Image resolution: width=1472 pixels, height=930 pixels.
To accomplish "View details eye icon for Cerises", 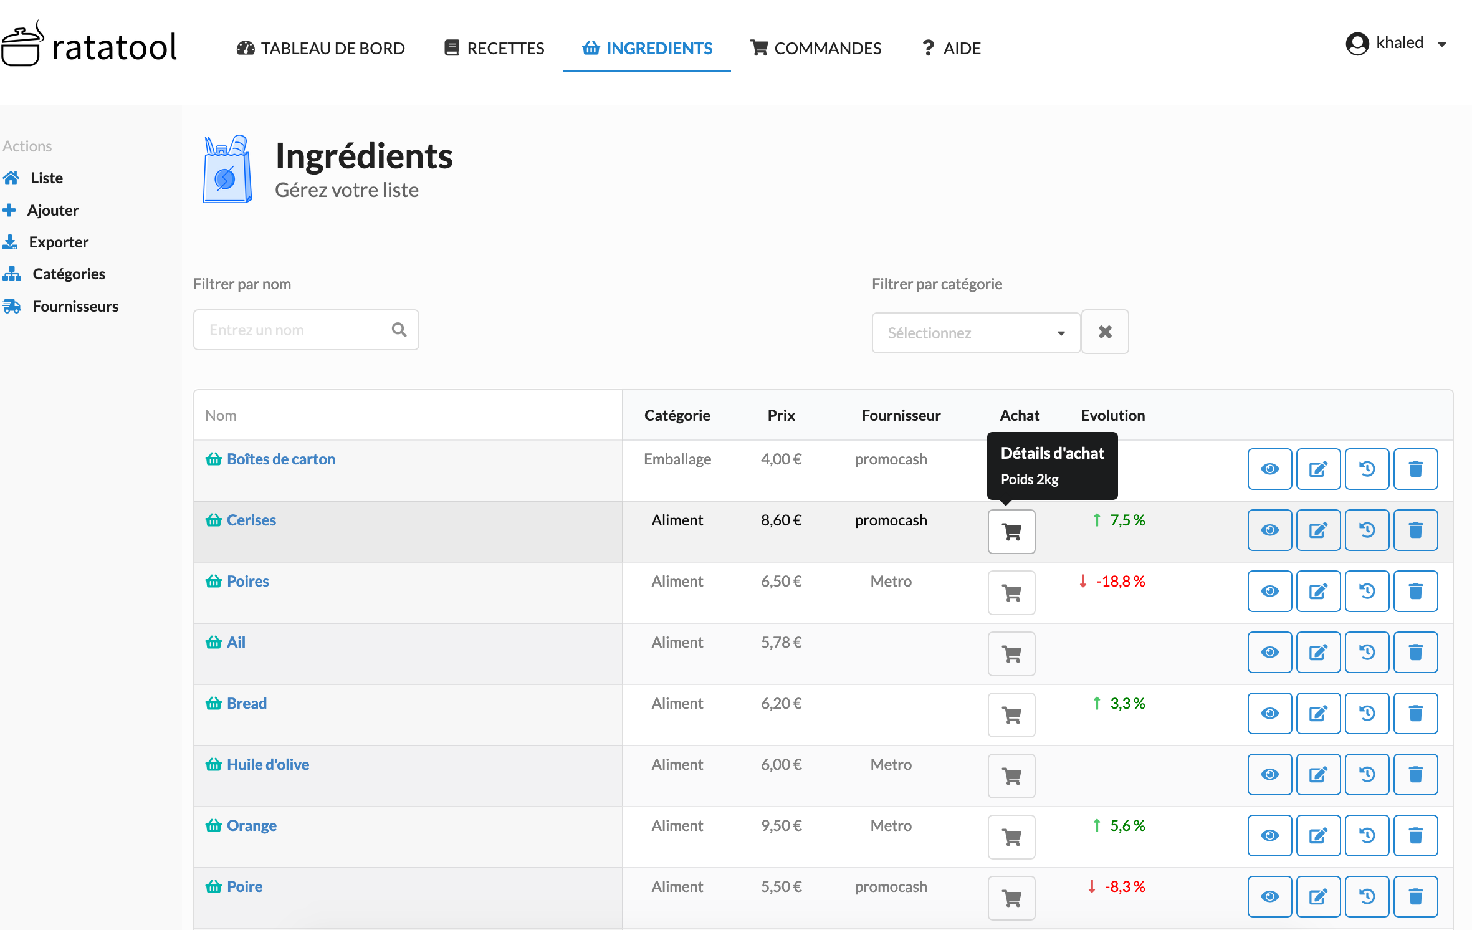I will pyautogui.click(x=1269, y=530).
